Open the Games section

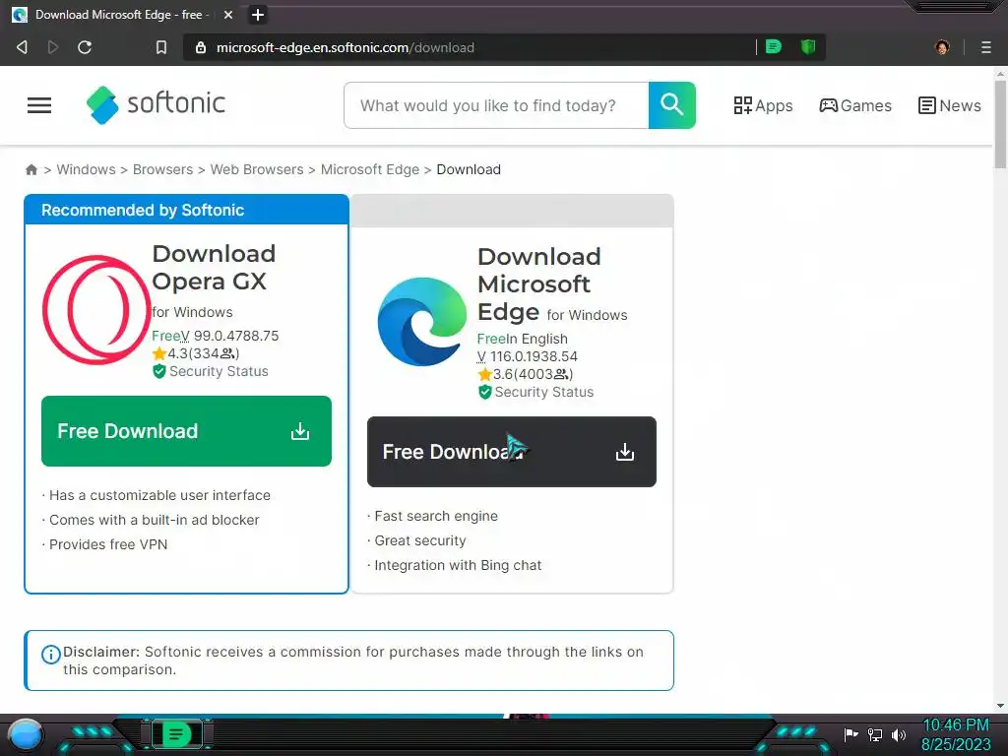855,105
